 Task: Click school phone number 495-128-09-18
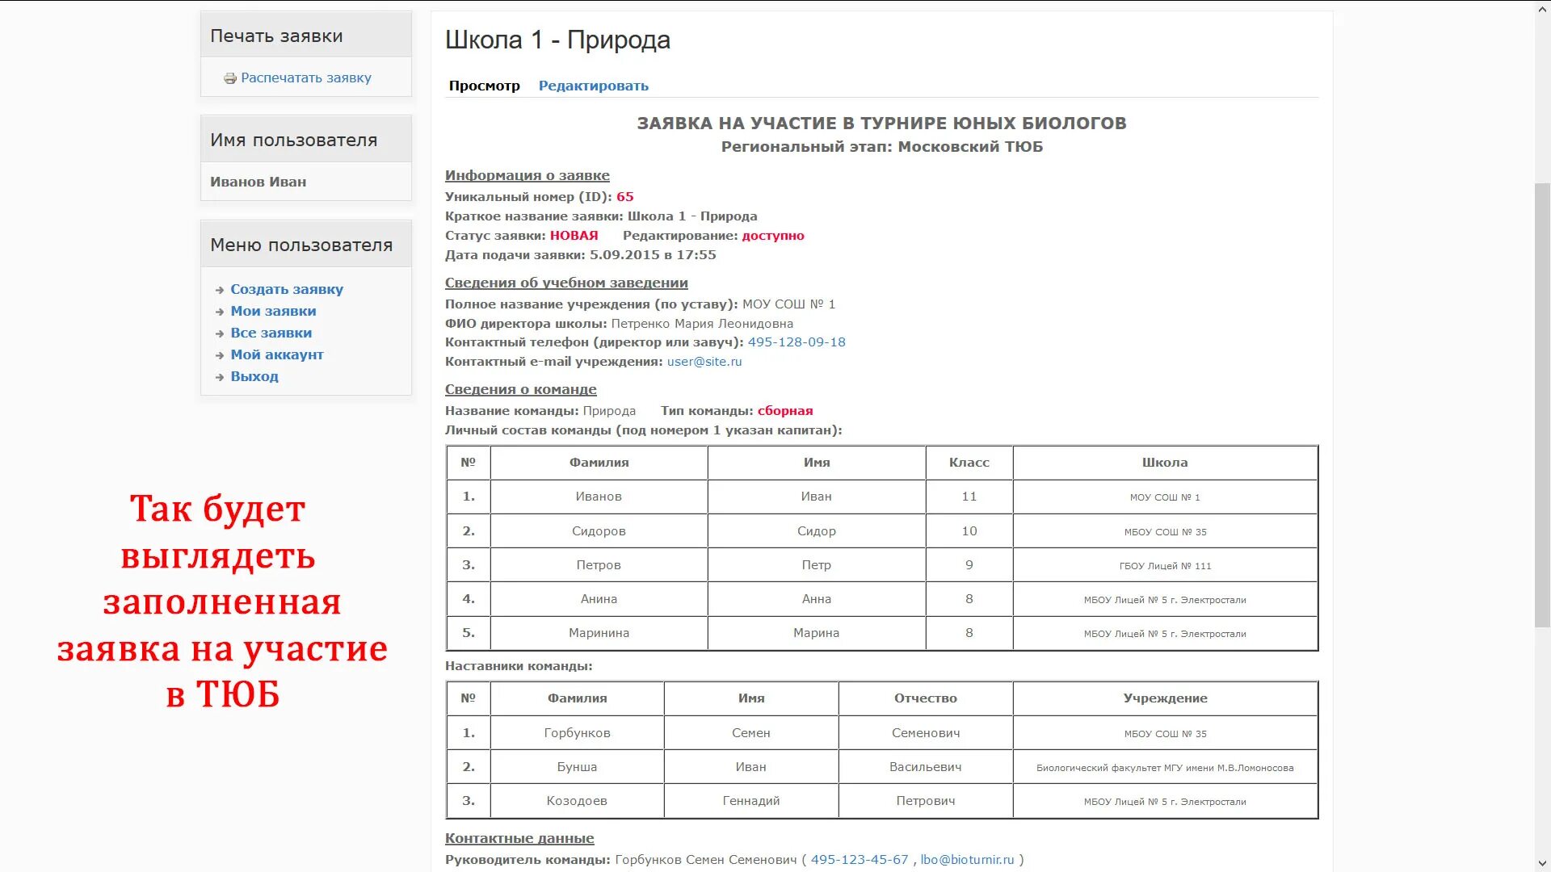coord(797,342)
